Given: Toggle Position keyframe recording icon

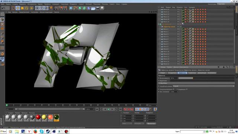Looking at the screenshot, I should (137, 109).
